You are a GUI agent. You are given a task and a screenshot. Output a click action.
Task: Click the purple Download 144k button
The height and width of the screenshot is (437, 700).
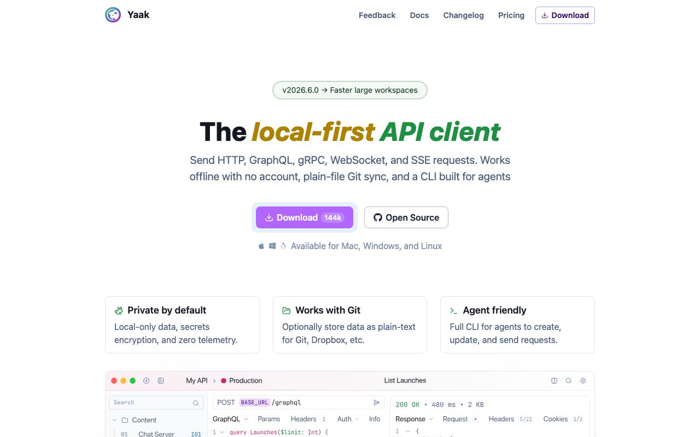point(305,217)
